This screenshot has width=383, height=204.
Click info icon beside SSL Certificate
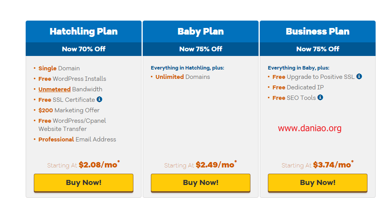click(100, 99)
